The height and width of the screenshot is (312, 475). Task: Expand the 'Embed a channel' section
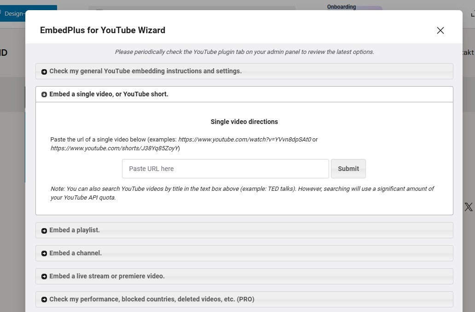244,253
